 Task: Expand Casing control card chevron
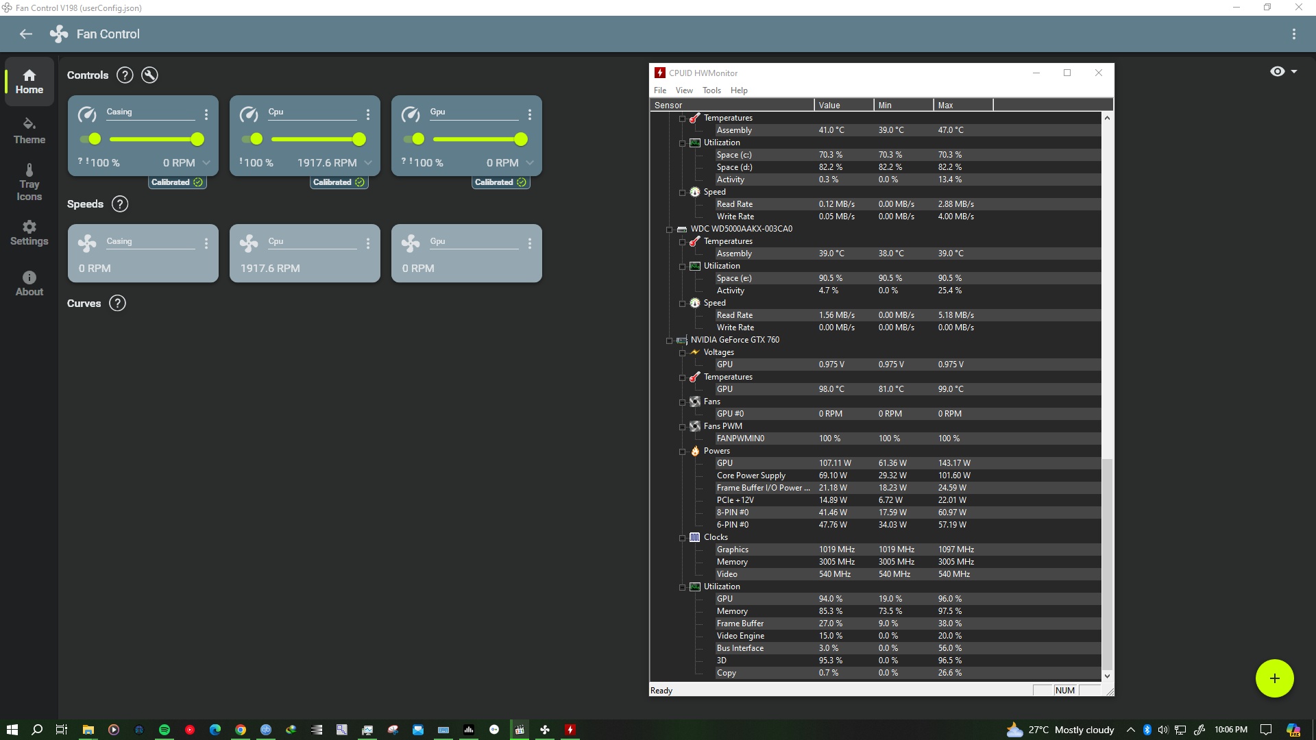click(x=206, y=163)
